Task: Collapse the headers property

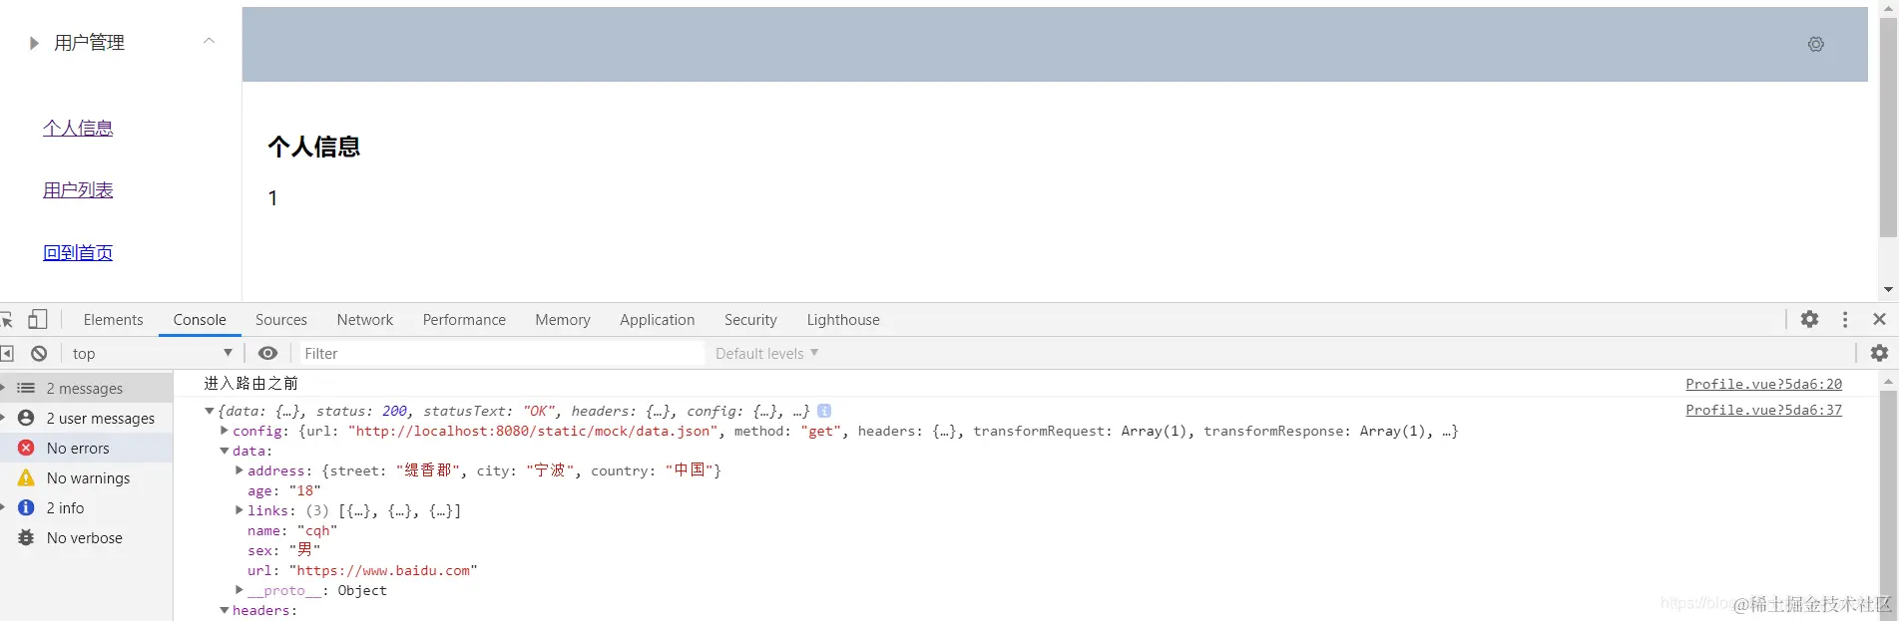Action: [x=225, y=610]
